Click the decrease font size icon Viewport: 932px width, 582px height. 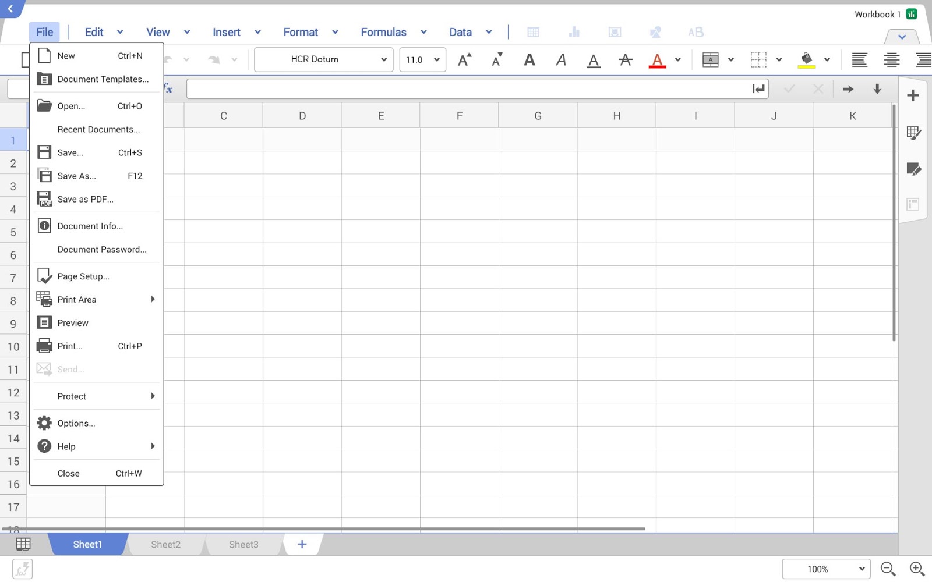click(x=497, y=59)
